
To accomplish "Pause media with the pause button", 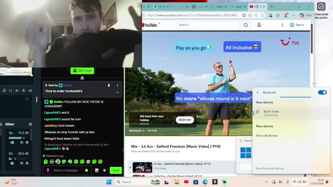I will click(11, 91).
